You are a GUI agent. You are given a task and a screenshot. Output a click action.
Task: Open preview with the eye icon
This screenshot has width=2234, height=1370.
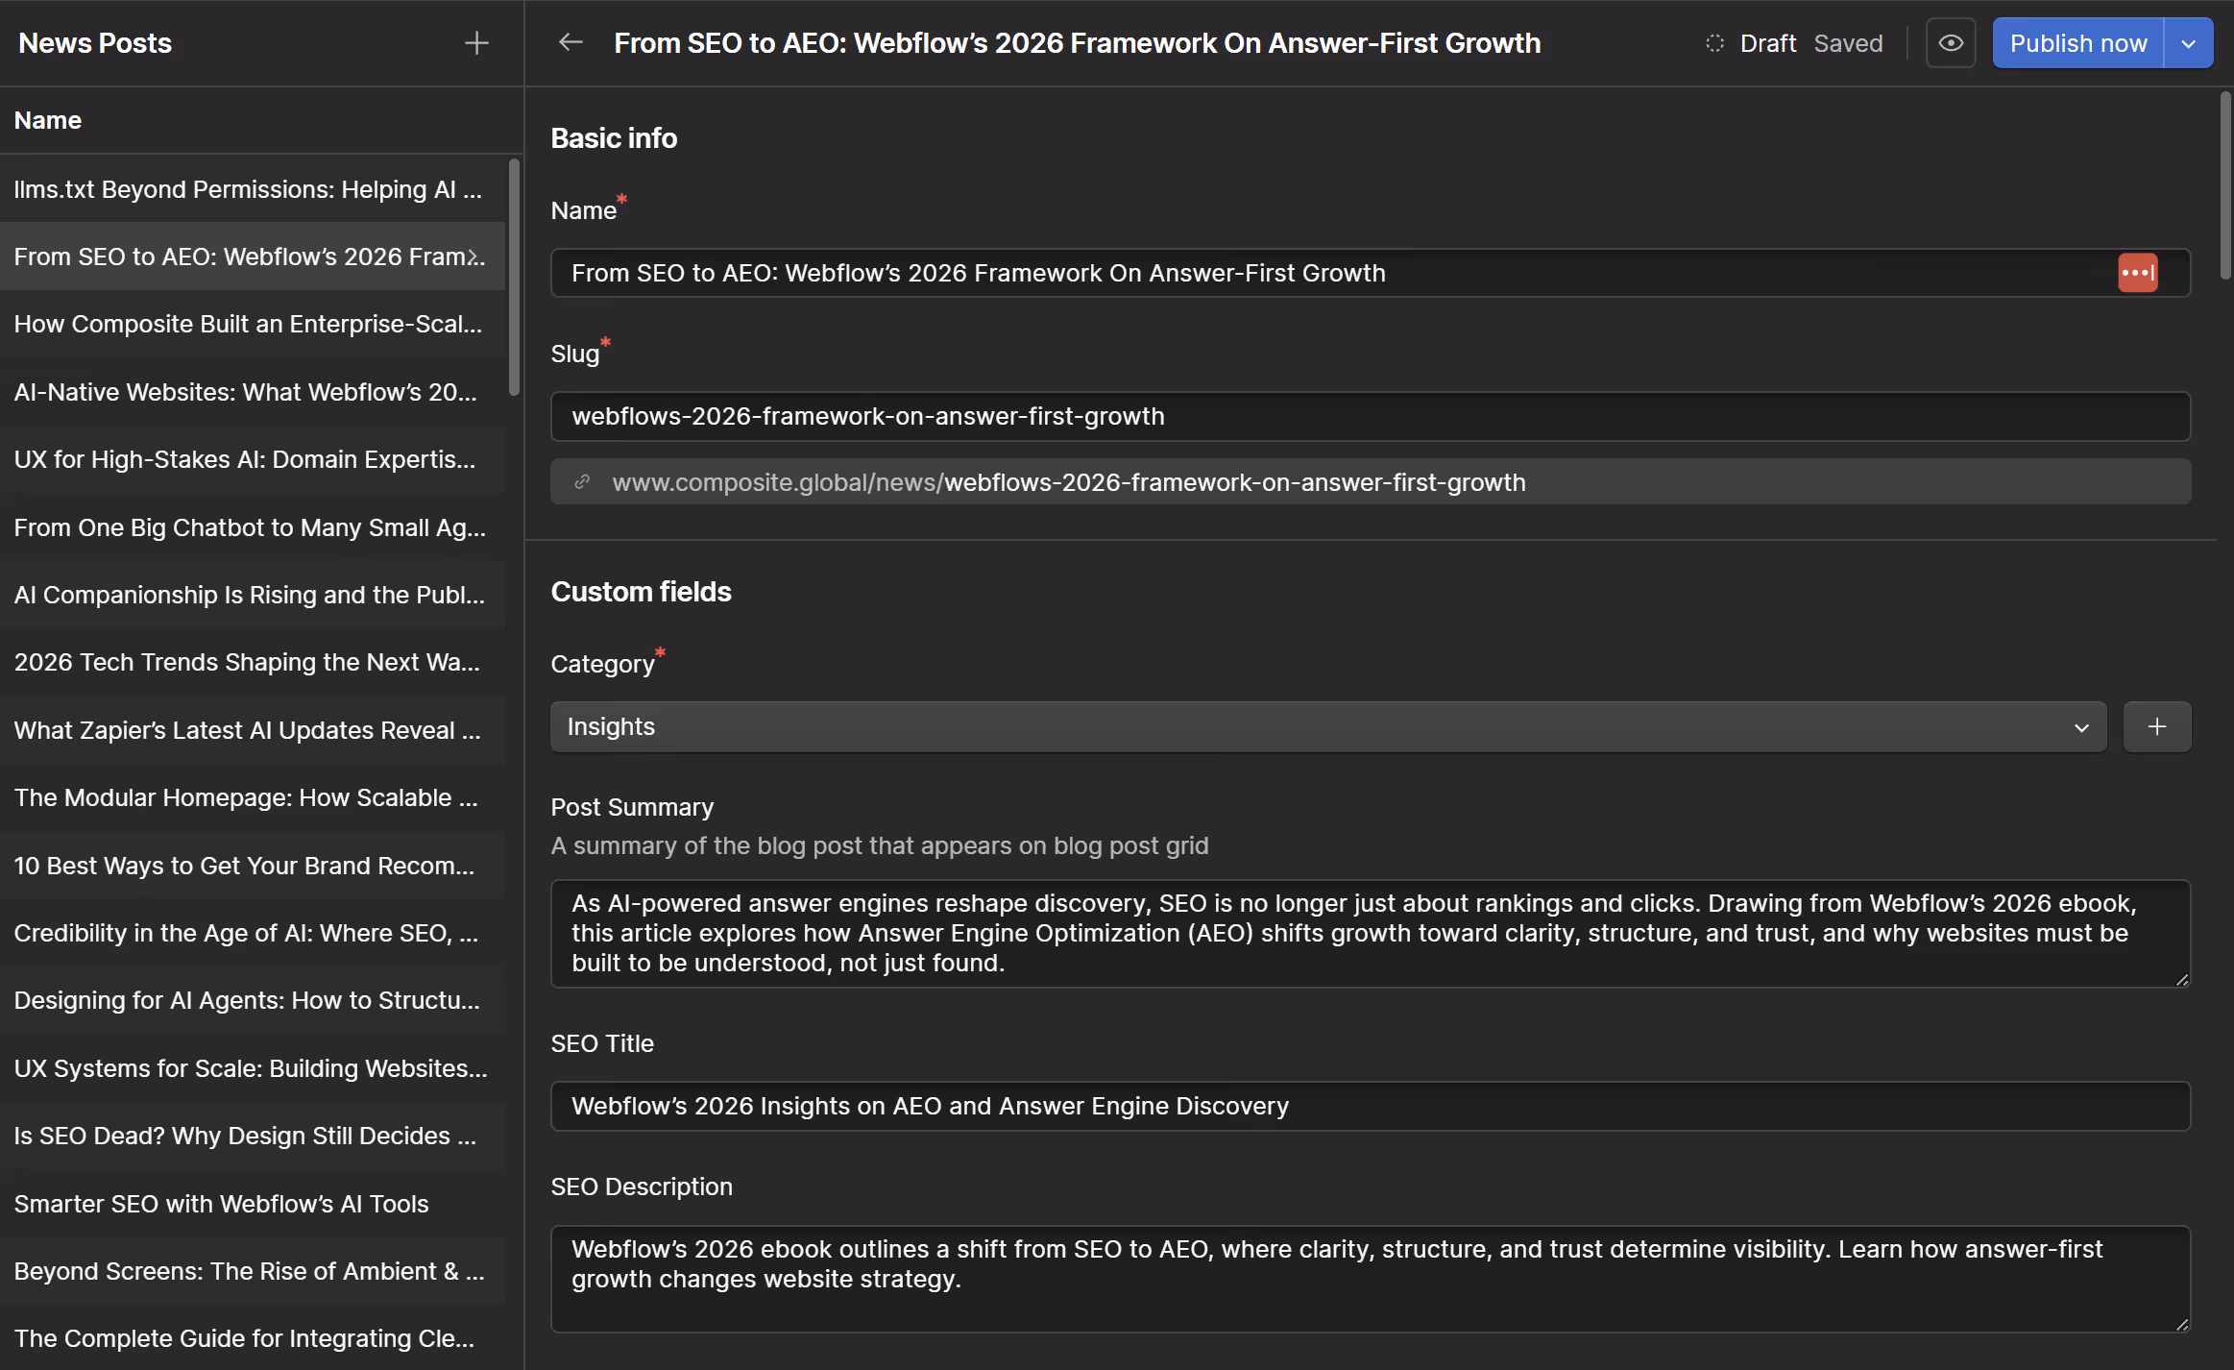(x=1951, y=43)
